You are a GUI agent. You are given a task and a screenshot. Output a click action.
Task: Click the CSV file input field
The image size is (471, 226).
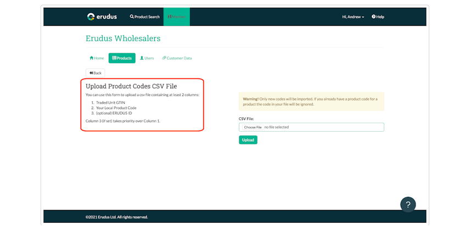(311, 127)
